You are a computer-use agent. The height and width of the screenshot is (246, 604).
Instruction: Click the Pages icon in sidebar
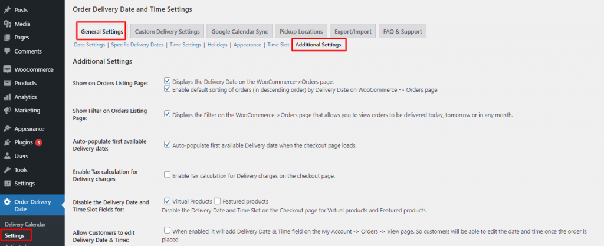(x=7, y=38)
